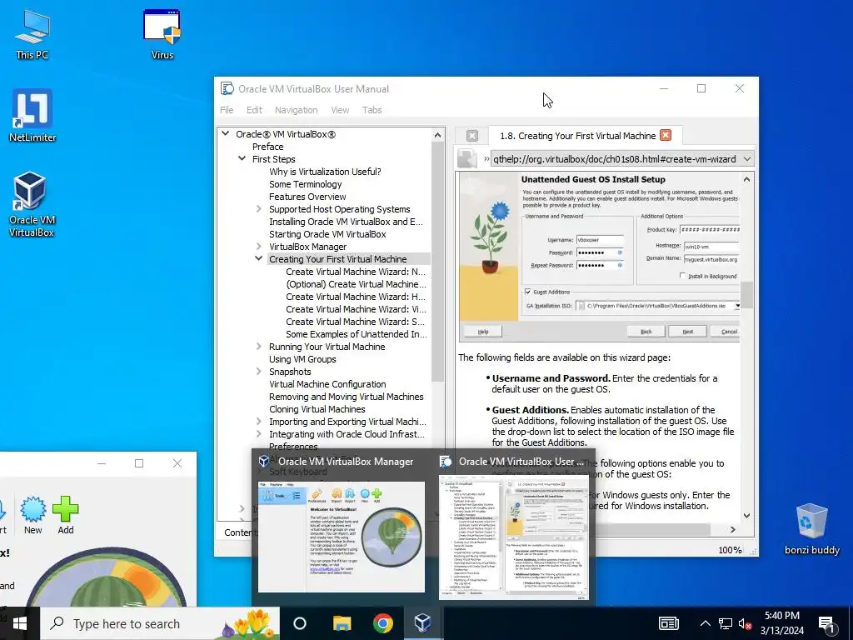Expand Importing and Exporting Virtual Machines node
853x640 pixels.
[259, 422]
